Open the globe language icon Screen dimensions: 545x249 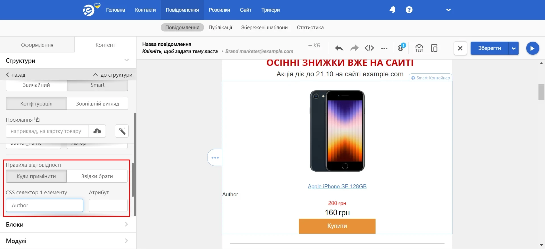pyautogui.click(x=401, y=48)
